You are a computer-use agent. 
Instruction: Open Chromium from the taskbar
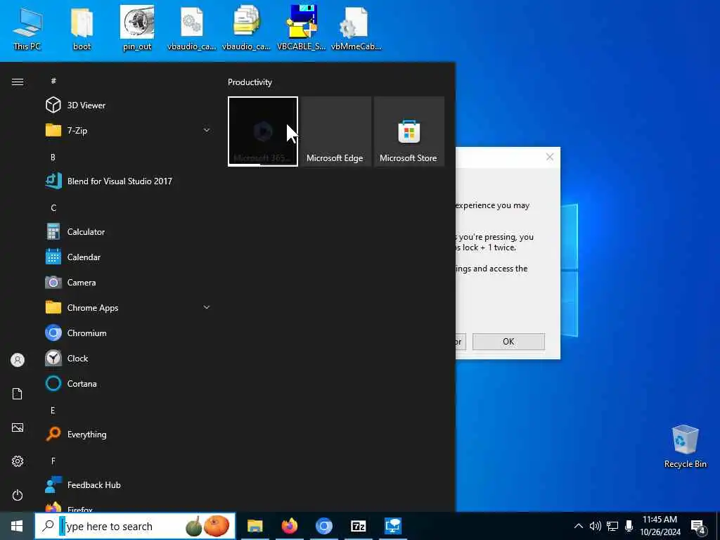pyautogui.click(x=323, y=526)
